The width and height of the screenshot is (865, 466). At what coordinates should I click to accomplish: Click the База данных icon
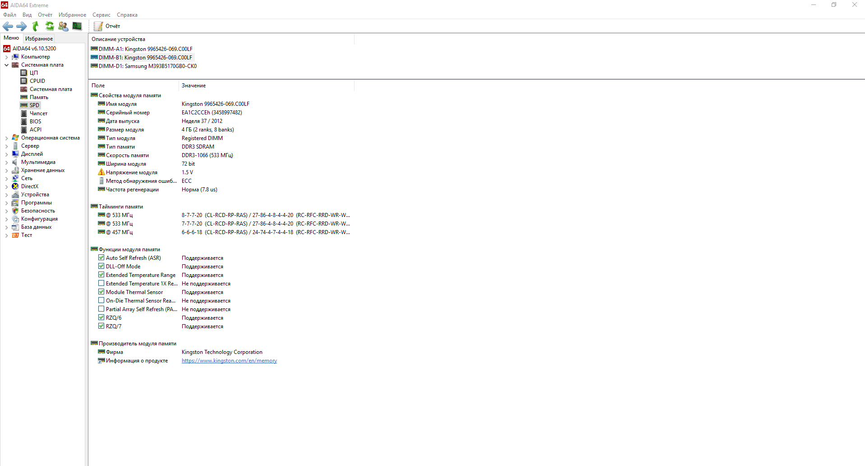(15, 227)
